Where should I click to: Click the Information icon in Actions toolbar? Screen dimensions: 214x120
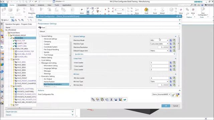click(111, 100)
